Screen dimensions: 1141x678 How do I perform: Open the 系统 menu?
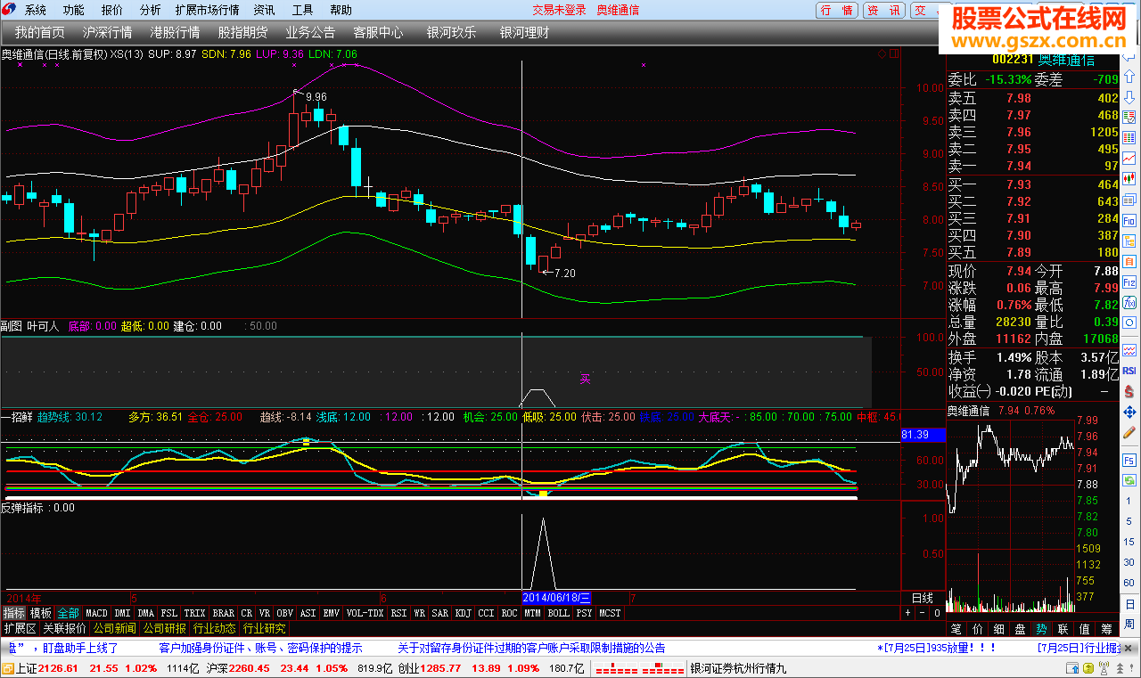36,11
